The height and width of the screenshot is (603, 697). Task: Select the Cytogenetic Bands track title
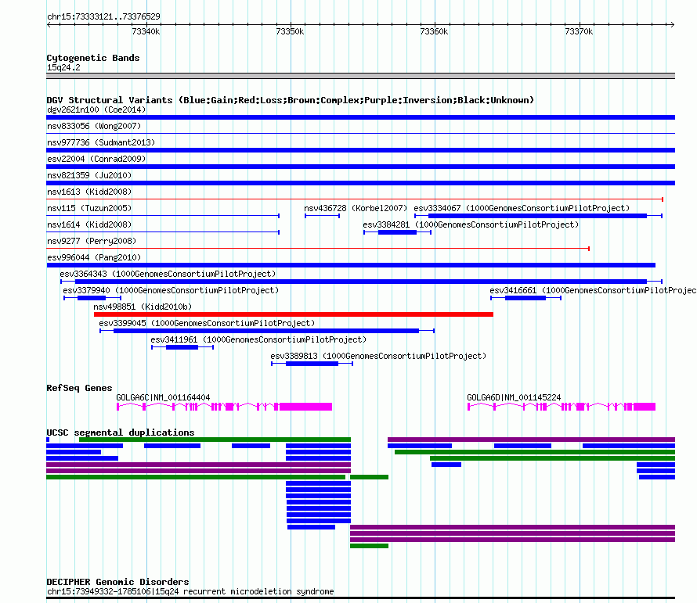click(x=93, y=58)
